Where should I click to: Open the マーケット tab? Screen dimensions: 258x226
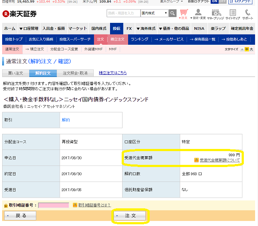(78, 28)
